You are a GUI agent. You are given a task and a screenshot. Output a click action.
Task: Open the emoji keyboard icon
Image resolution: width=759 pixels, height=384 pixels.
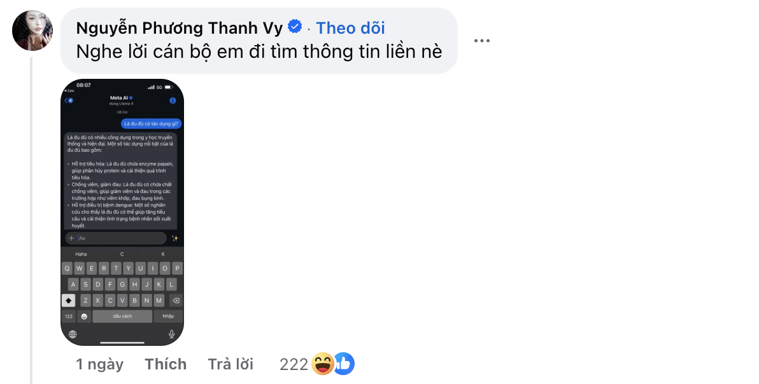[83, 316]
